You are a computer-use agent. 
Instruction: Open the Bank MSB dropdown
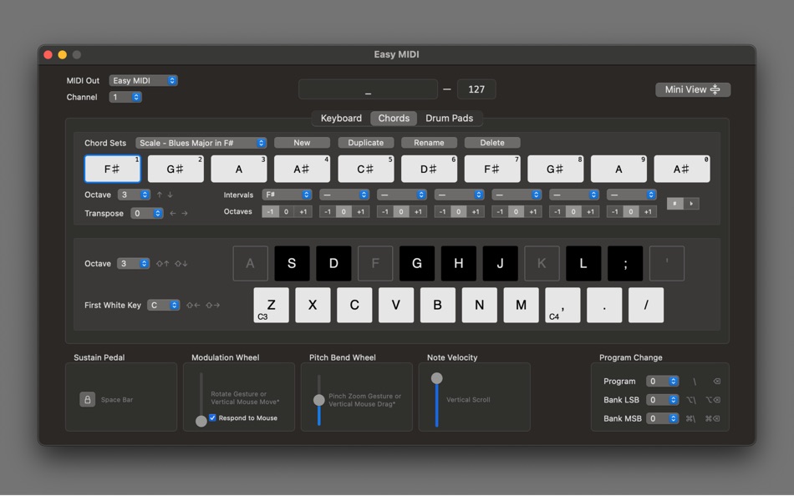pos(662,418)
